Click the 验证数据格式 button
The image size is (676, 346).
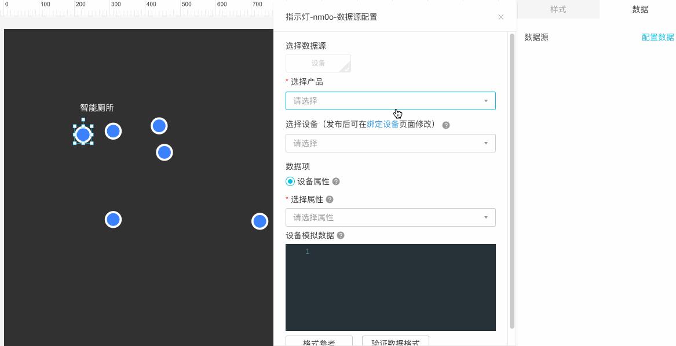pyautogui.click(x=395, y=342)
